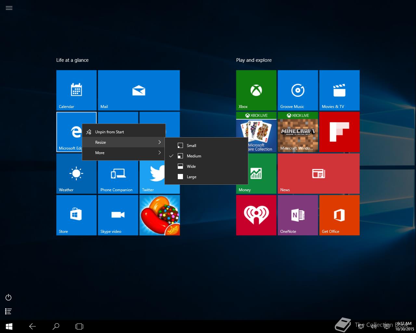
Task: Open the Mail tile
Action: pos(138,90)
